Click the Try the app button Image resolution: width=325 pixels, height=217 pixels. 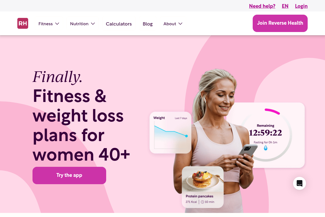(x=69, y=175)
